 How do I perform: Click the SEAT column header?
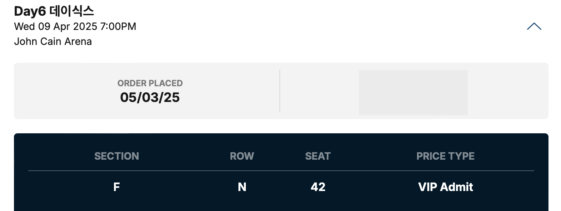tap(318, 156)
